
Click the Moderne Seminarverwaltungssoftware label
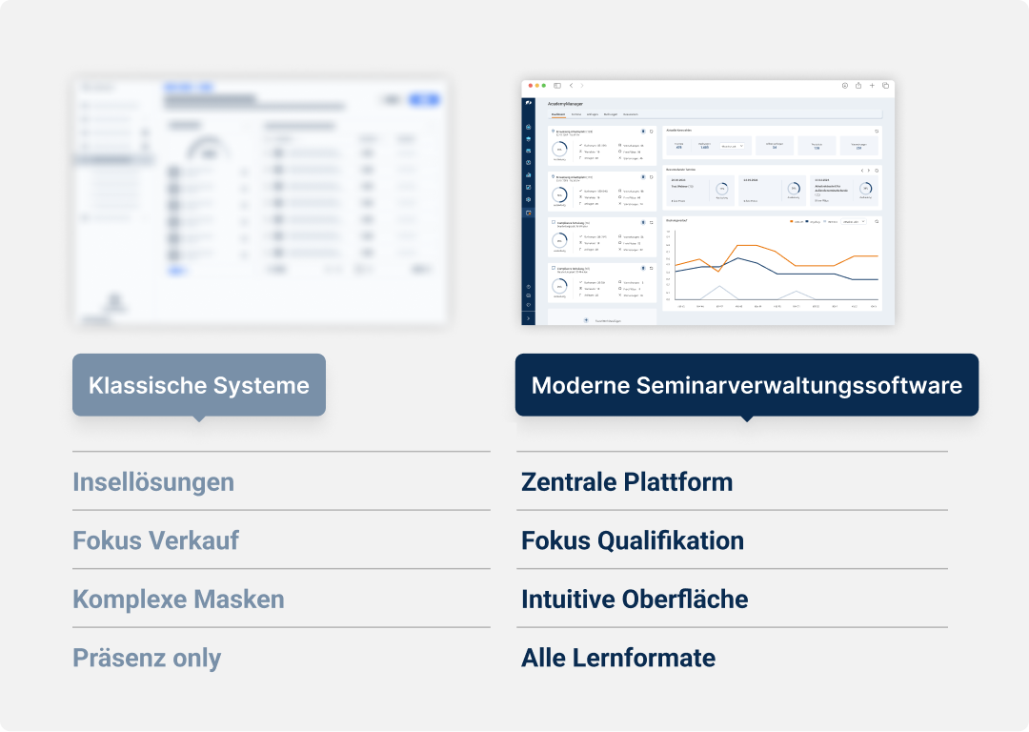click(746, 385)
